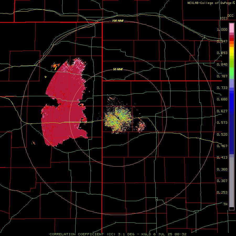Click the 0.360 scale value
Screen dimensions: 236x236
pos(222,169)
